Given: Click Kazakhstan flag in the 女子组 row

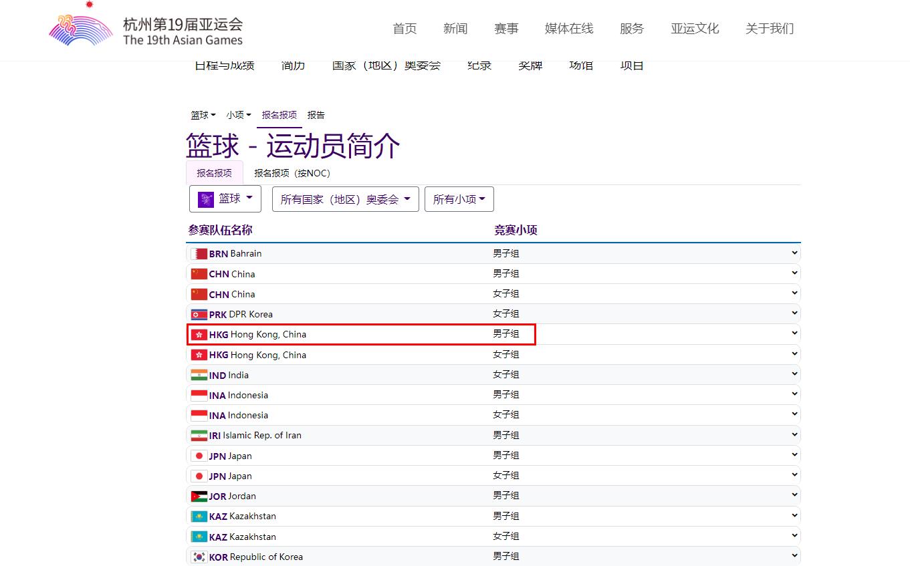Looking at the screenshot, I should click(199, 537).
